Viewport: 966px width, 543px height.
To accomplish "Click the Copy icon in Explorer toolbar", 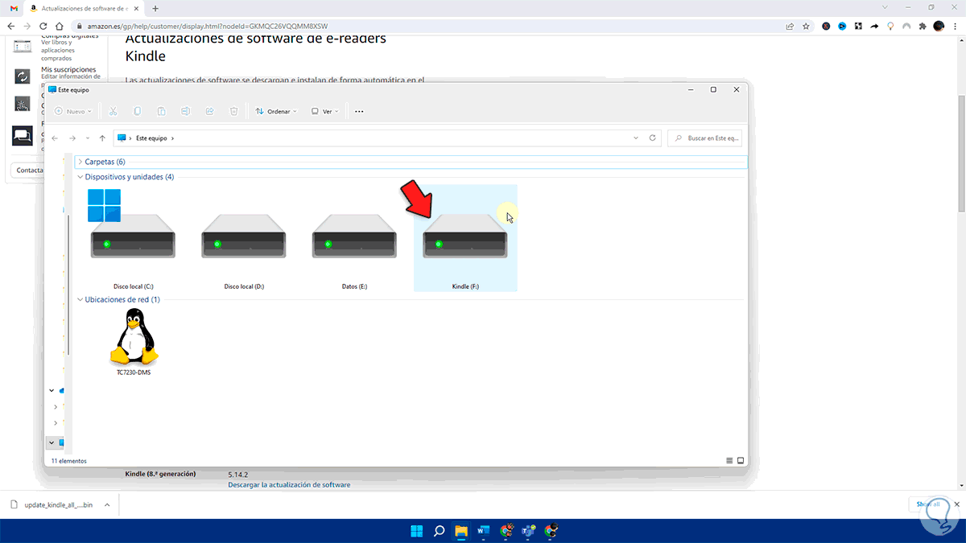I will 138,111.
